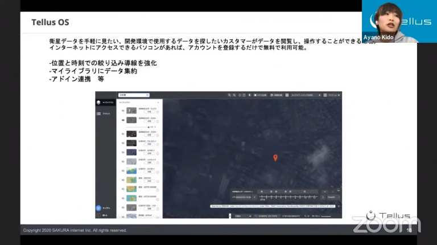Click the gear icon beside the map attribution bar
The width and height of the screenshot is (437, 245).
tap(339, 206)
